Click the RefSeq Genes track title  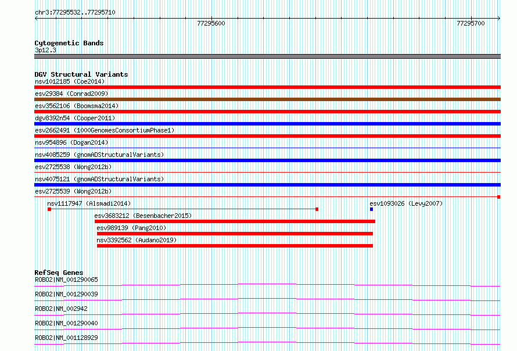(x=59, y=273)
